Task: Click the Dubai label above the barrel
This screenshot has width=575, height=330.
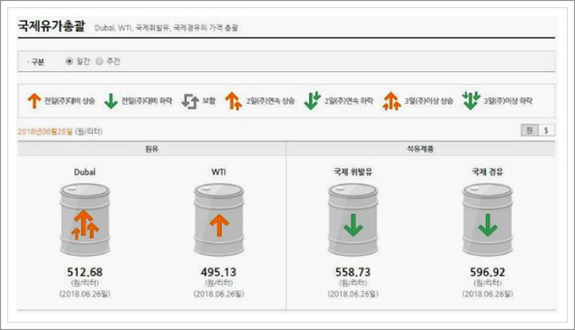Action: click(85, 172)
